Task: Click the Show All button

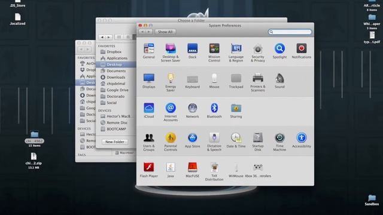Action: pos(165,32)
